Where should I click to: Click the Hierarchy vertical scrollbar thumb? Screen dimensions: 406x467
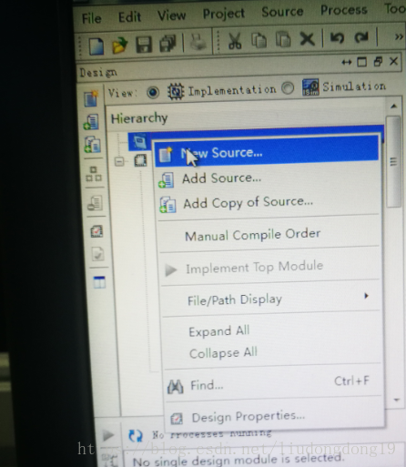[393, 162]
